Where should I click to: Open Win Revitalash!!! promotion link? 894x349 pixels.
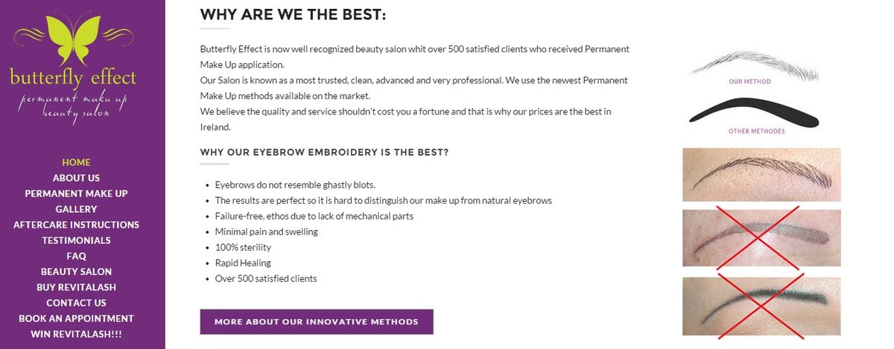coord(76,334)
